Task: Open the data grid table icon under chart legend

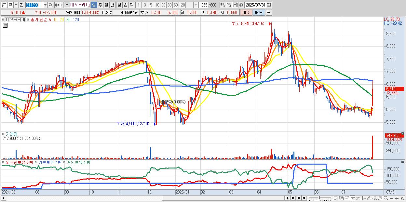Action: (x=5, y=26)
